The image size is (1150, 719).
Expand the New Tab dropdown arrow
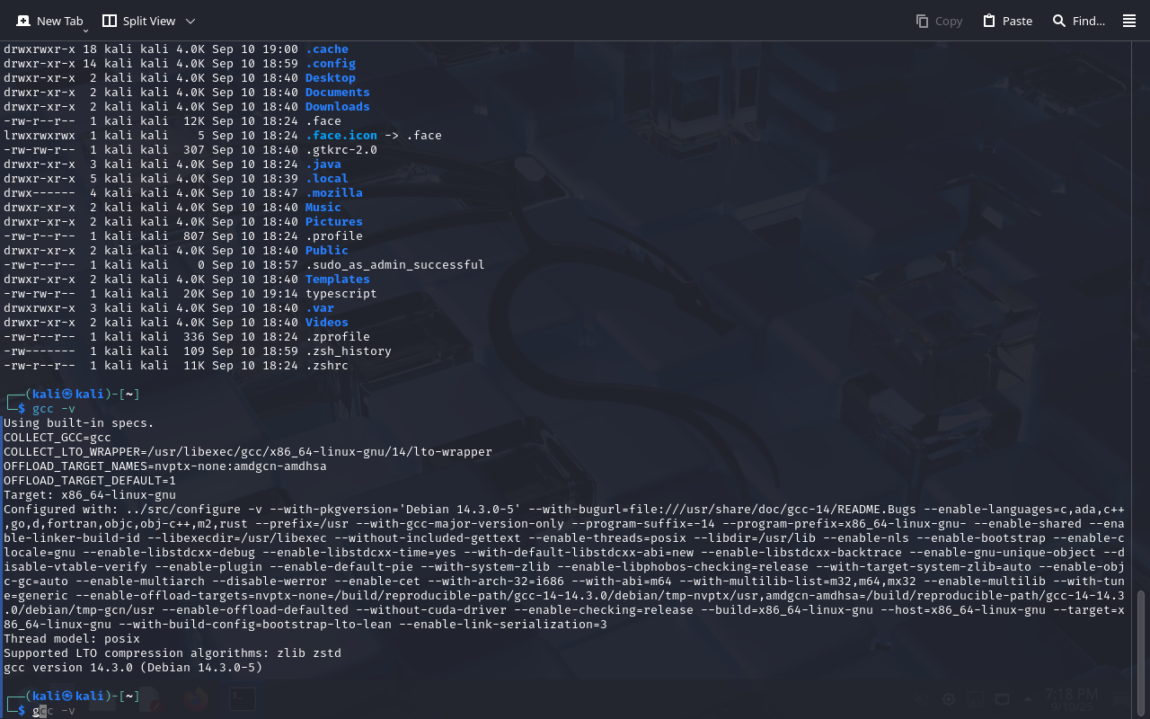[85, 31]
